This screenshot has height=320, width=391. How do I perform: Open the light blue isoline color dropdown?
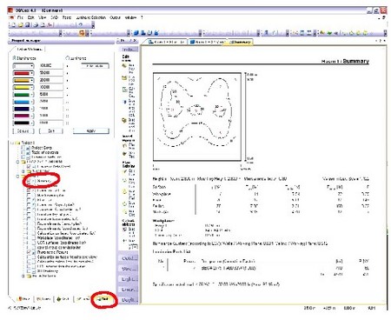pos(32,102)
